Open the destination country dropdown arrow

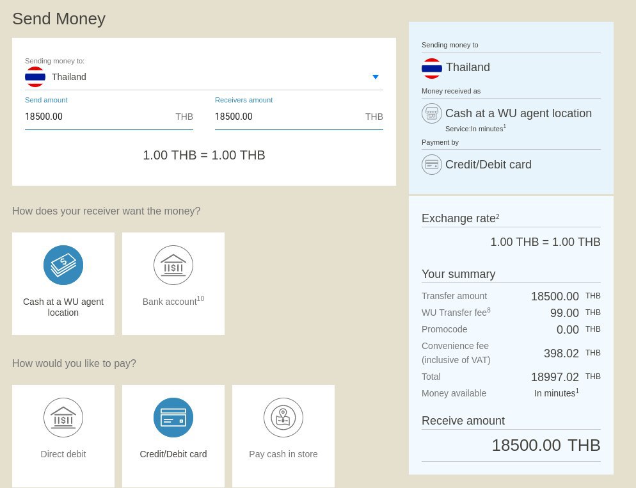(376, 77)
